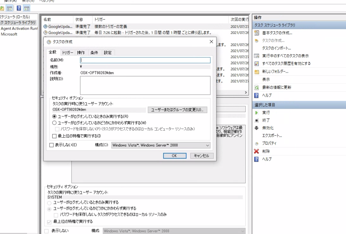The width and height of the screenshot is (346, 234).
Task: Click the show all running tasks icon
Action: tap(256, 56)
